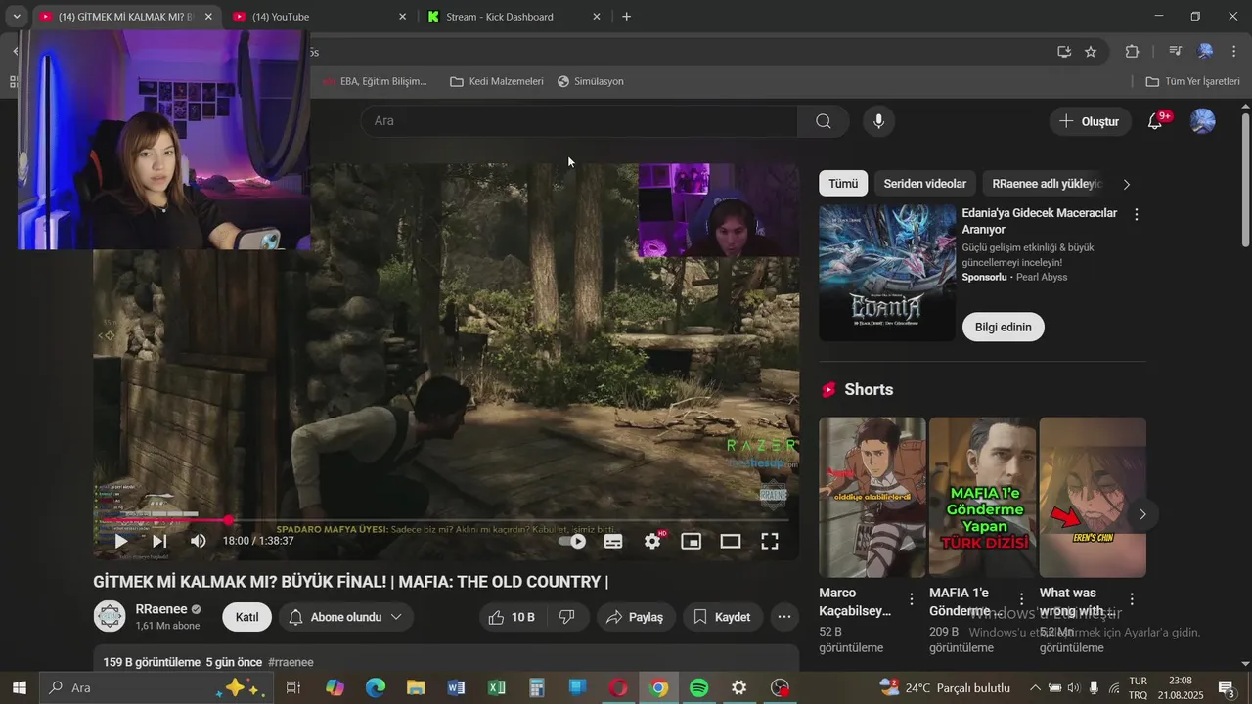This screenshot has height=704, width=1252.
Task: Close the (14) YouTube tab
Action: pos(402,17)
